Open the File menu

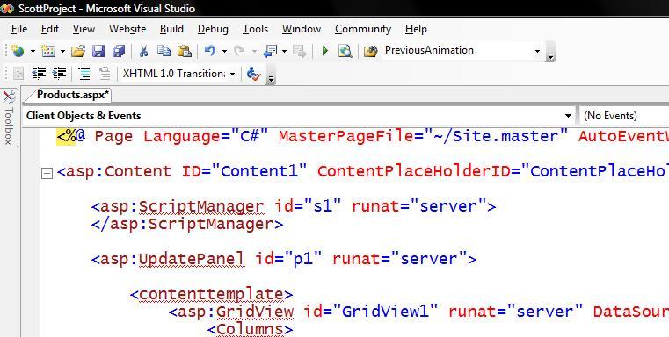click(19, 29)
